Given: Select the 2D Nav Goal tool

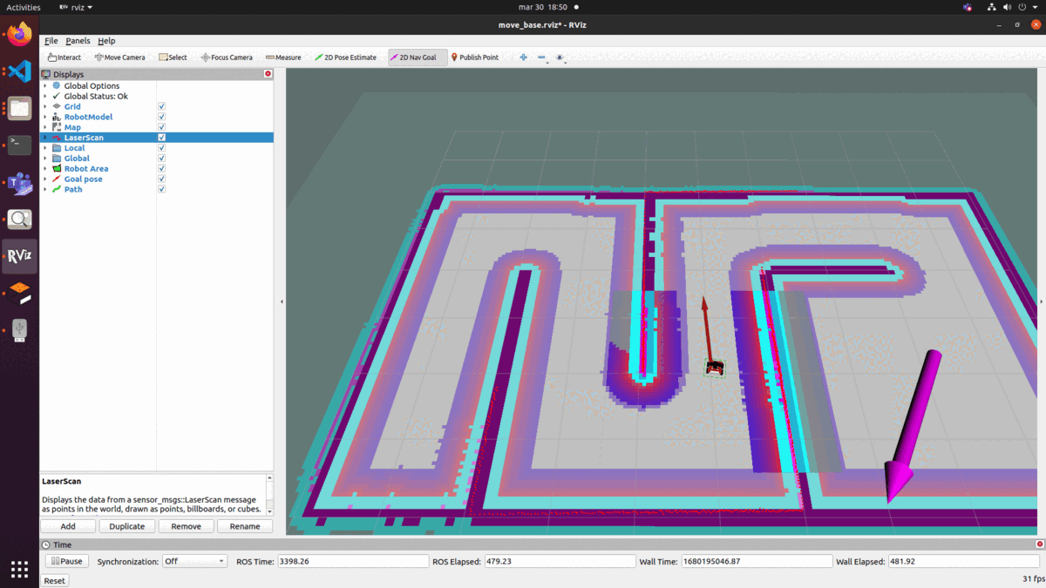Looking at the screenshot, I should (x=416, y=57).
